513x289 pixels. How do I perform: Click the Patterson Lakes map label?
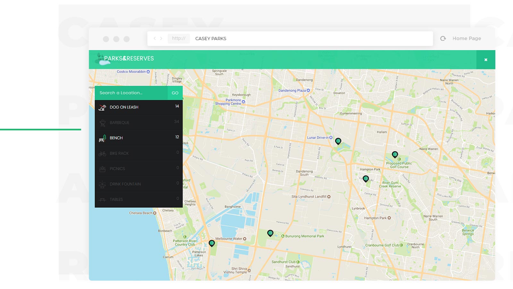[199, 254]
